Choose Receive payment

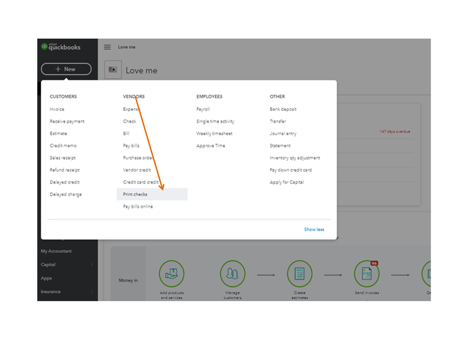pyautogui.click(x=67, y=121)
